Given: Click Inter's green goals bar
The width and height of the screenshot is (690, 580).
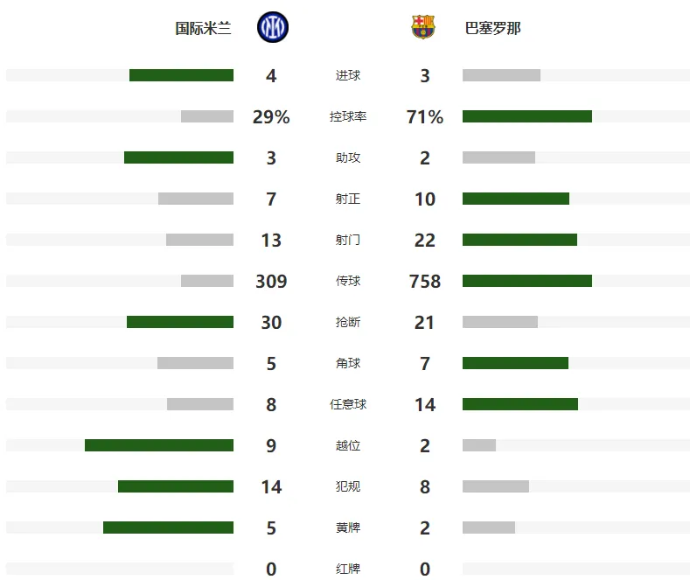Looking at the screenshot, I should 181,75.
